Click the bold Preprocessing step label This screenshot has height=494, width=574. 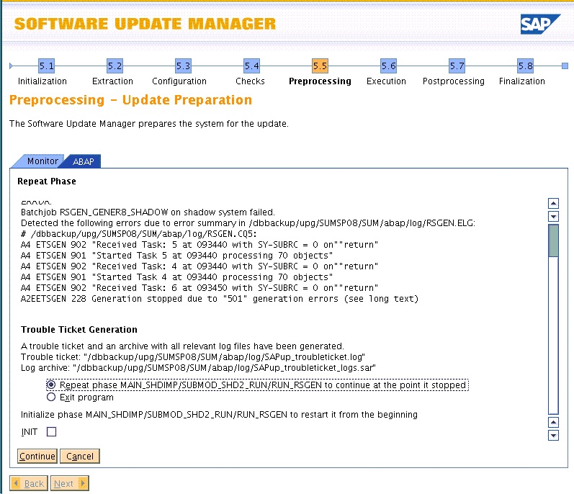(x=320, y=81)
